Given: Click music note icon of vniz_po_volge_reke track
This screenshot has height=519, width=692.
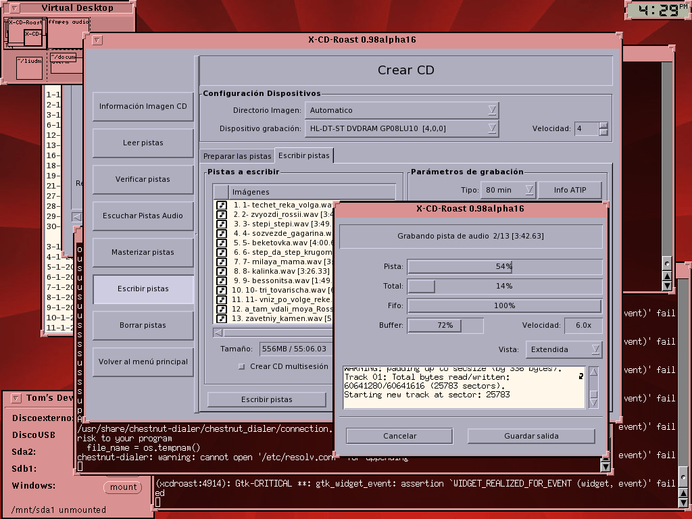Looking at the screenshot, I should (x=222, y=299).
